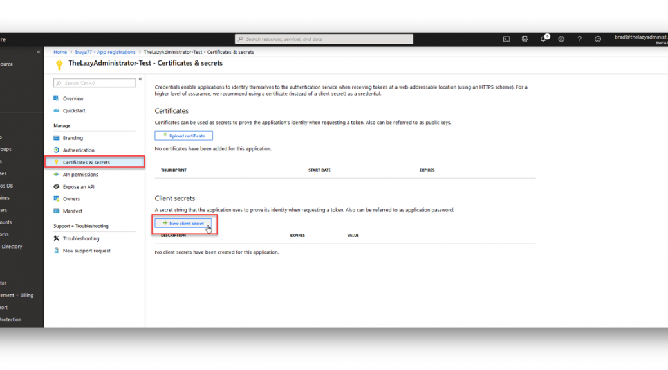This screenshot has height=370, width=668.
Task: Click the Expose an API icon
Action: coord(56,187)
